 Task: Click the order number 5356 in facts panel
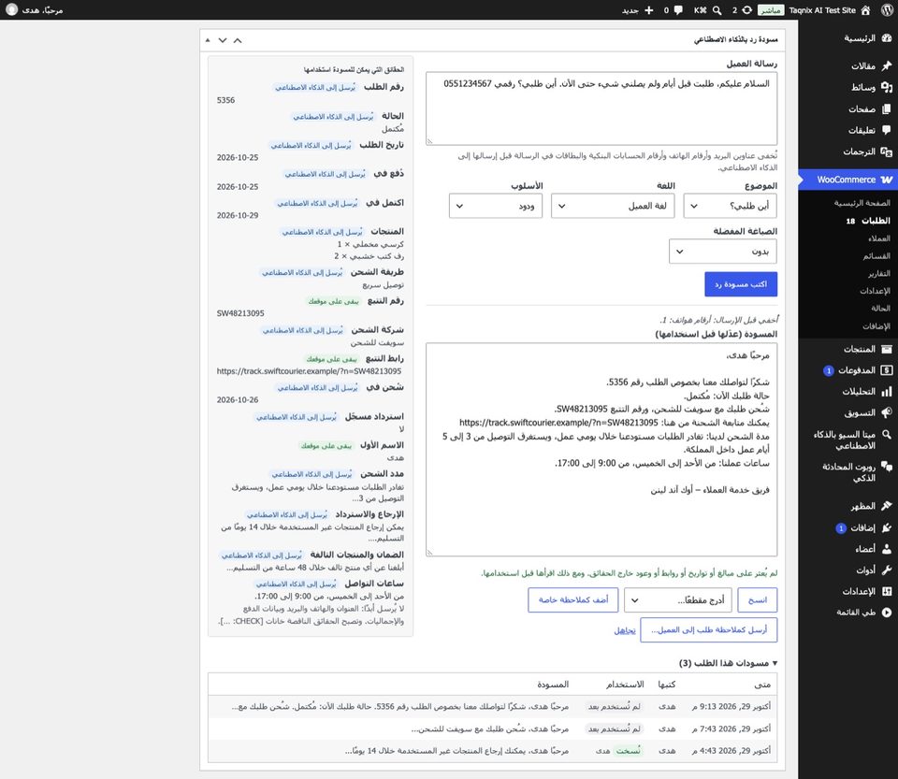pos(225,100)
